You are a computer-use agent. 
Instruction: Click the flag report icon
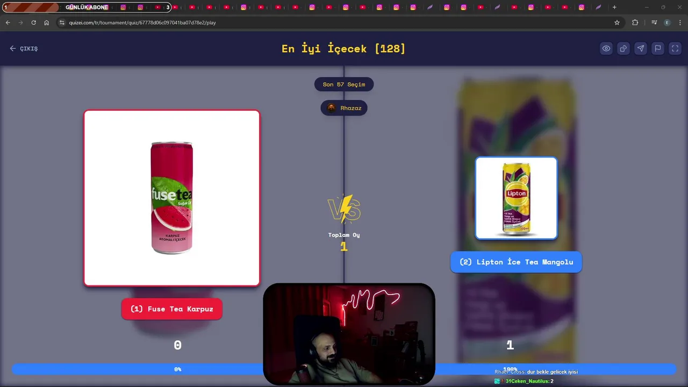point(658,48)
